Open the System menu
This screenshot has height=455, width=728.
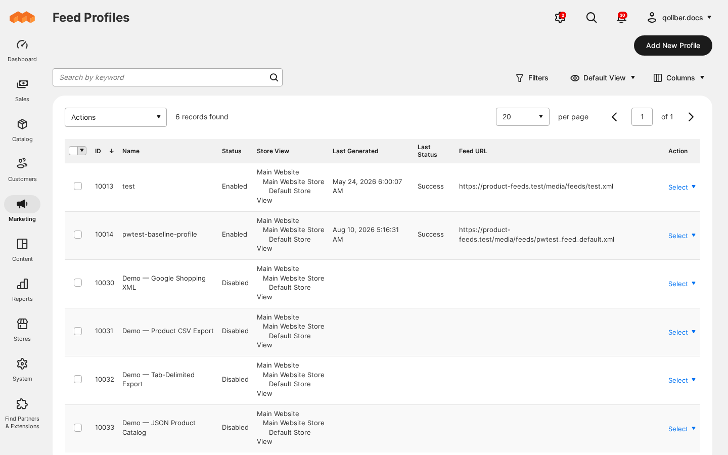tap(22, 370)
